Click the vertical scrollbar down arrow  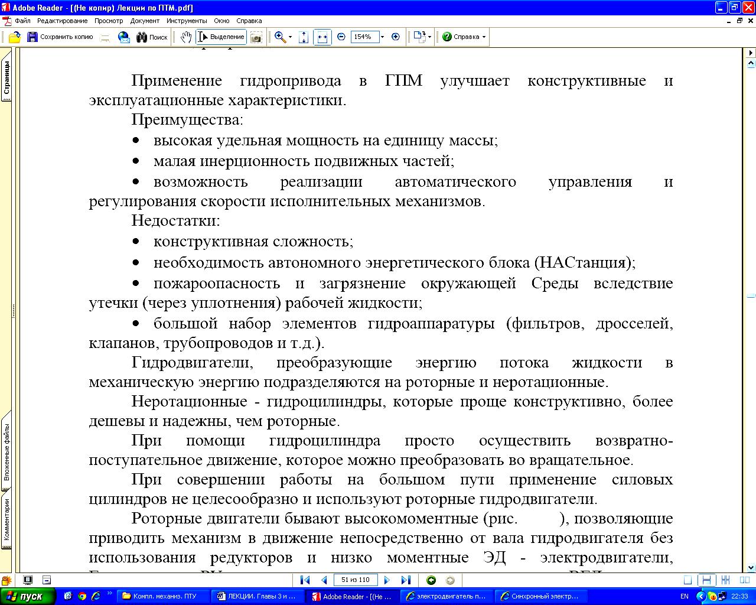751,567
